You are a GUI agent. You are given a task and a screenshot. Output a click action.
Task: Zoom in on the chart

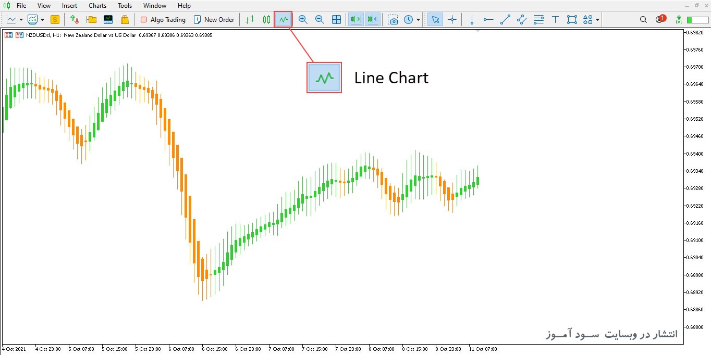pyautogui.click(x=303, y=20)
